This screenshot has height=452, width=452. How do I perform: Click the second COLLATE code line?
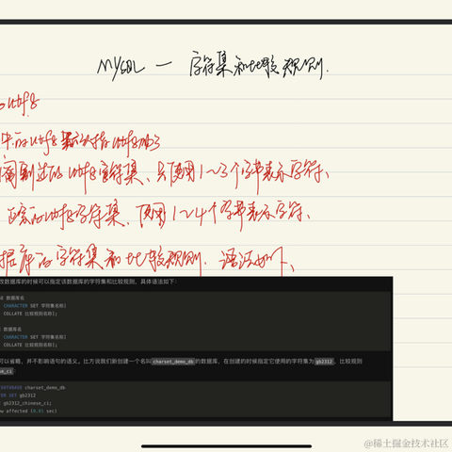point(30,345)
